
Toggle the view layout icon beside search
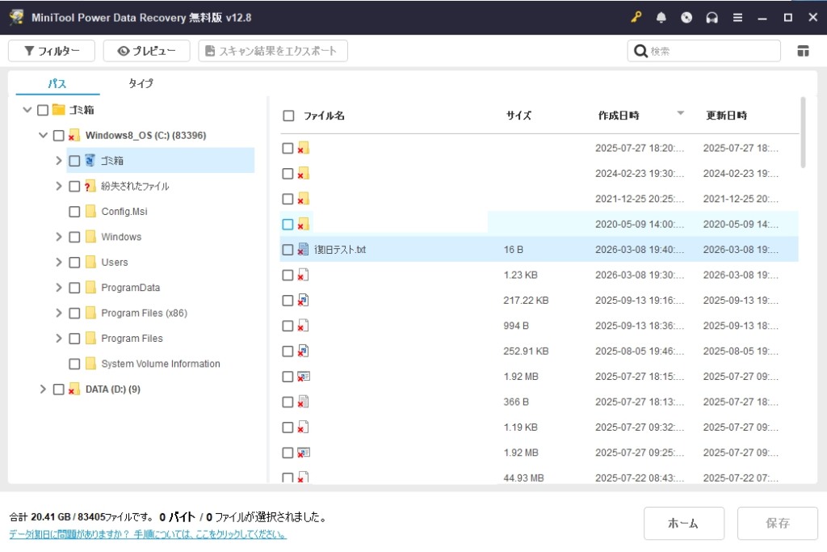click(x=803, y=51)
